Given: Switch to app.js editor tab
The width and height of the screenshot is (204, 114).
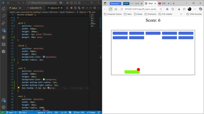Looking at the screenshot, I should (14, 8).
